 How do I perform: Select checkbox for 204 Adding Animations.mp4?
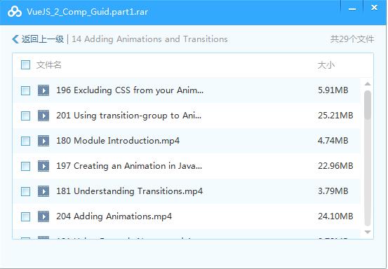point(25,217)
